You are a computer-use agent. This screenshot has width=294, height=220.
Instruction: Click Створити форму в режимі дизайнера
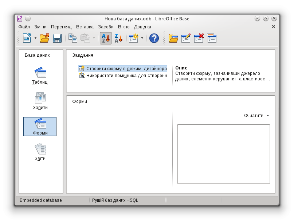(x=126, y=69)
